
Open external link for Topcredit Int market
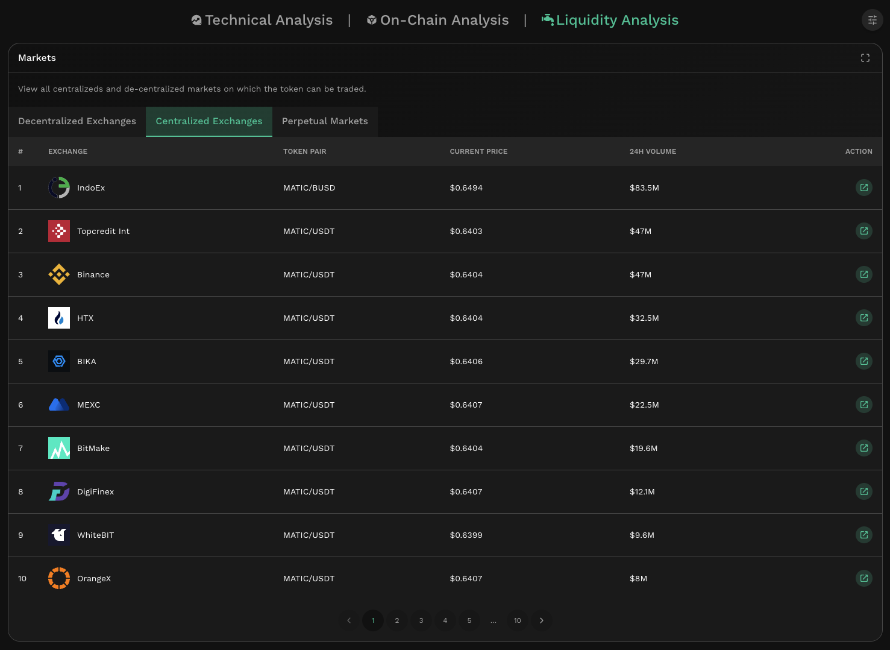pyautogui.click(x=863, y=231)
